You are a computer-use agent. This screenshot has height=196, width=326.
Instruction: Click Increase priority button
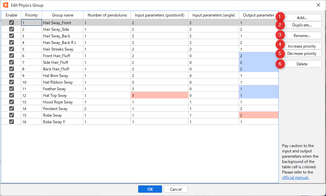point(302,46)
